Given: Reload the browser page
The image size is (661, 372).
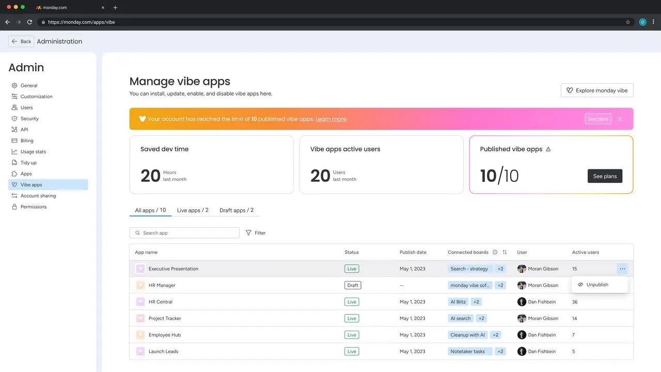Looking at the screenshot, I should tap(29, 22).
